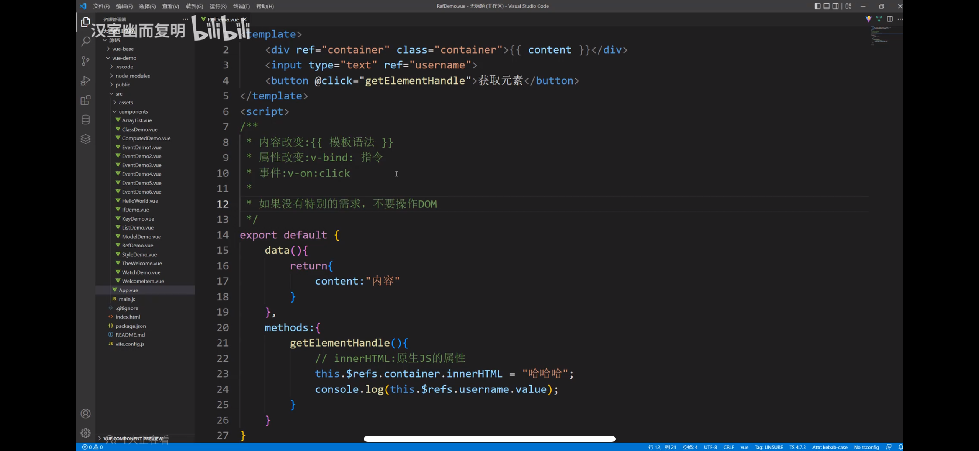This screenshot has width=979, height=451.
Task: Open the Search view in activity bar
Action: pyautogui.click(x=85, y=41)
